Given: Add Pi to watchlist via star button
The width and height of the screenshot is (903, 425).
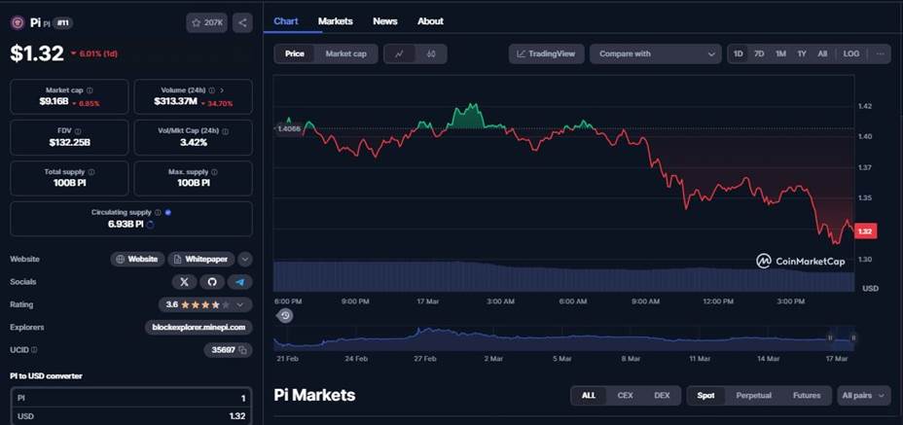Looking at the screenshot, I should click(x=207, y=22).
